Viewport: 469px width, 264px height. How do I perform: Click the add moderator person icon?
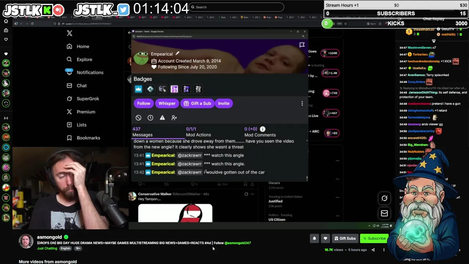pyautogui.click(x=174, y=118)
